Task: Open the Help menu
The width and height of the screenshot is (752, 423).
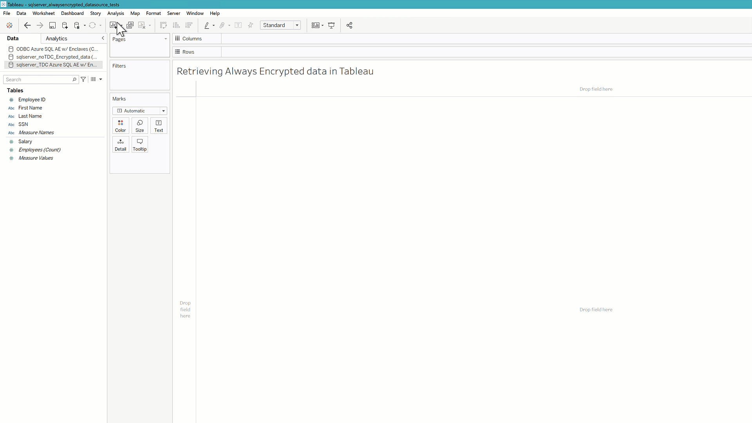Action: (215, 13)
